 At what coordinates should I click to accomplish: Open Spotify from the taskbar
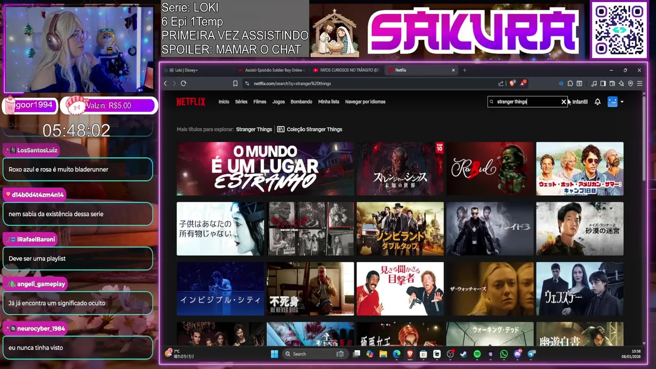[477, 354]
